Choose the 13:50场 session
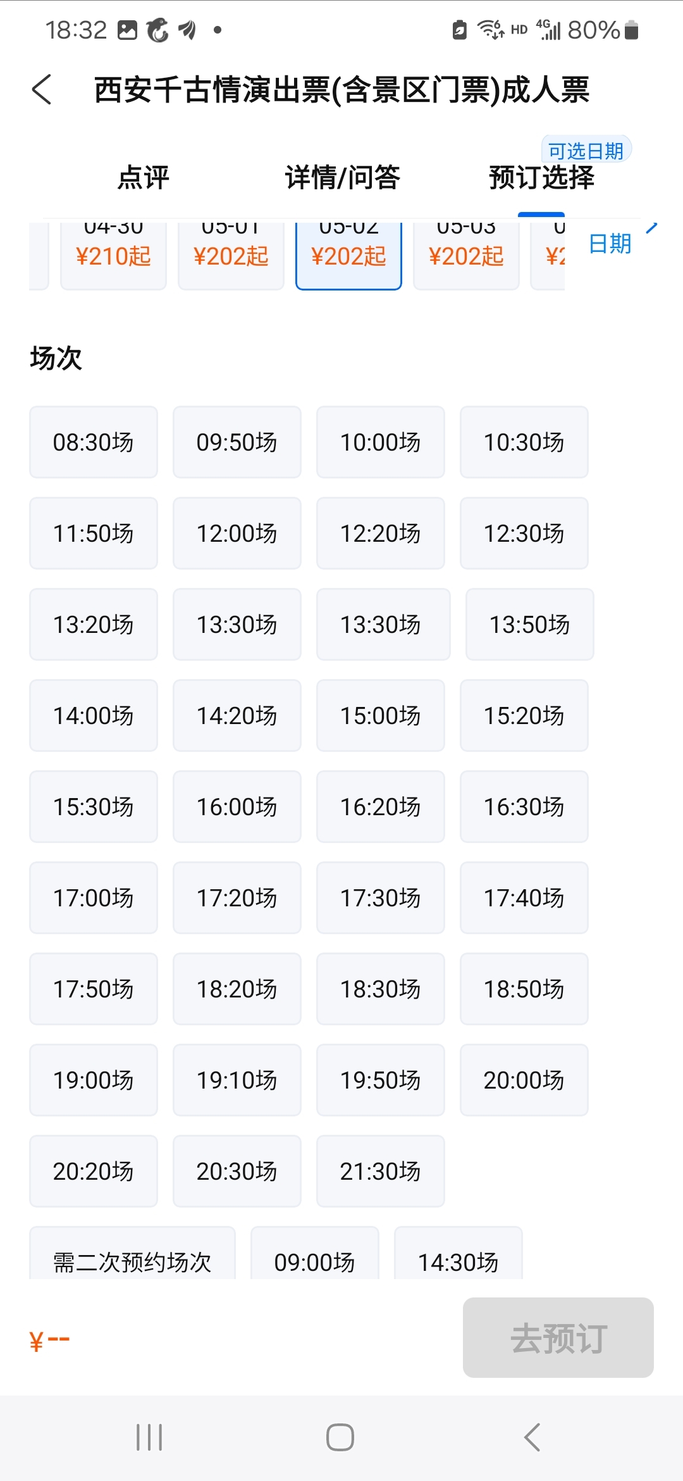The width and height of the screenshot is (683, 1481). click(530, 624)
